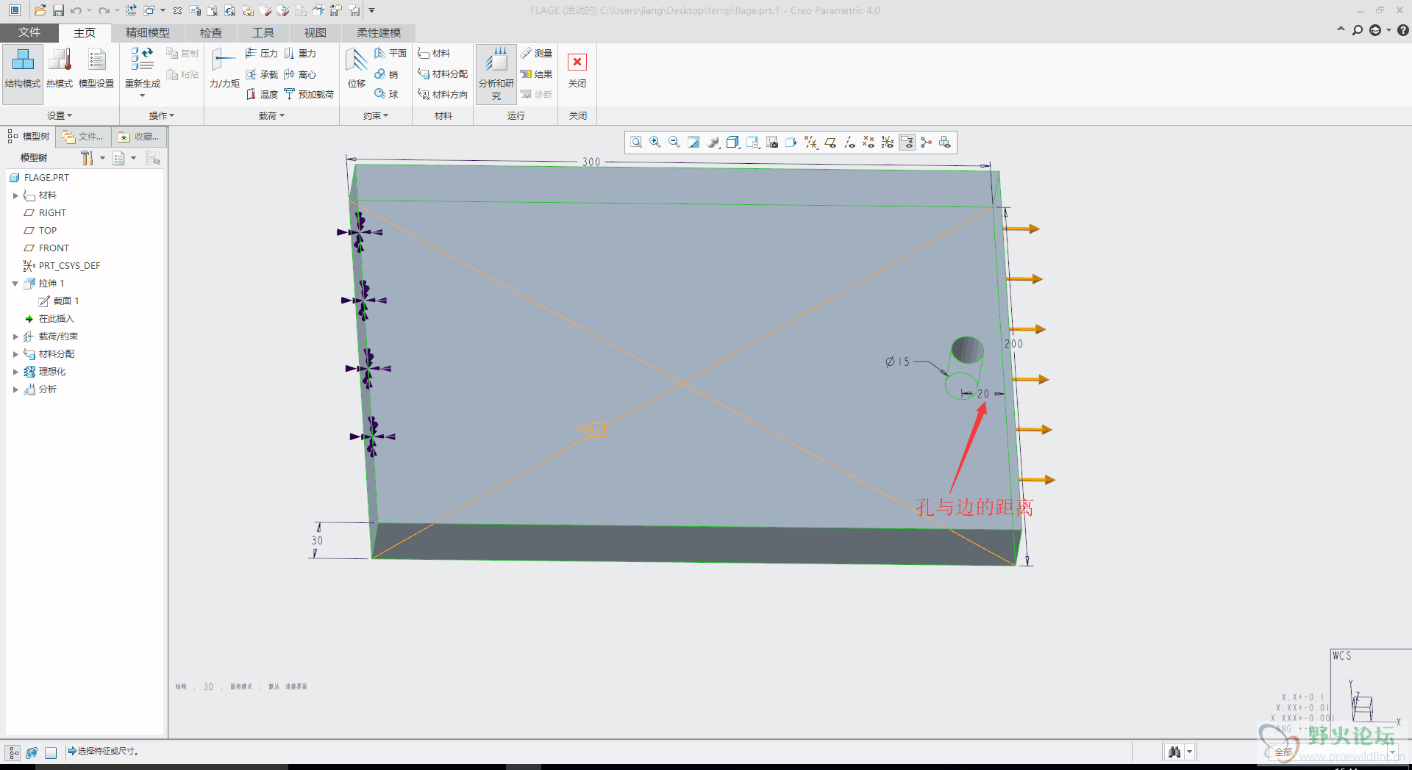The image size is (1412, 770).
Task: Expand the 理想化 tree node
Action: click(x=15, y=372)
